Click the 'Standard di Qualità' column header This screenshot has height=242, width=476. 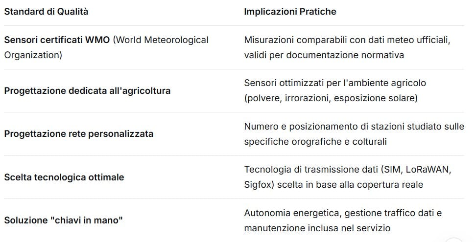point(46,12)
